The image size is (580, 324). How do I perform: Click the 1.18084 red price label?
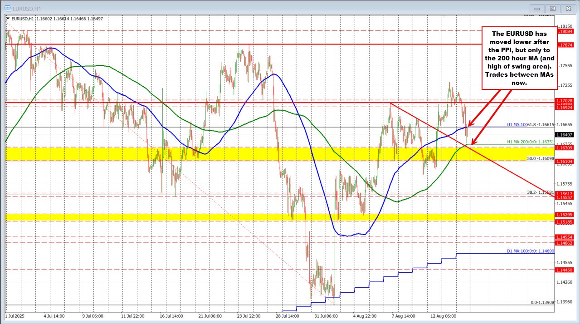pyautogui.click(x=565, y=31)
